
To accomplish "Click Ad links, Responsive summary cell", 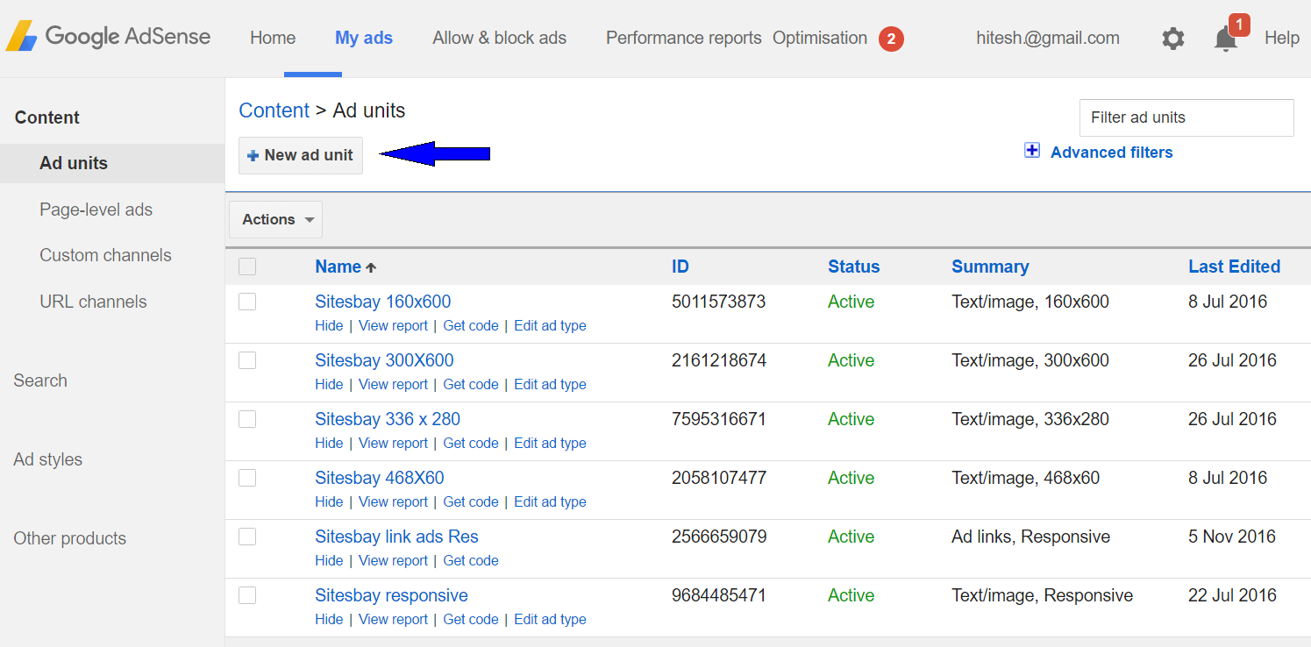I will click(x=1030, y=537).
